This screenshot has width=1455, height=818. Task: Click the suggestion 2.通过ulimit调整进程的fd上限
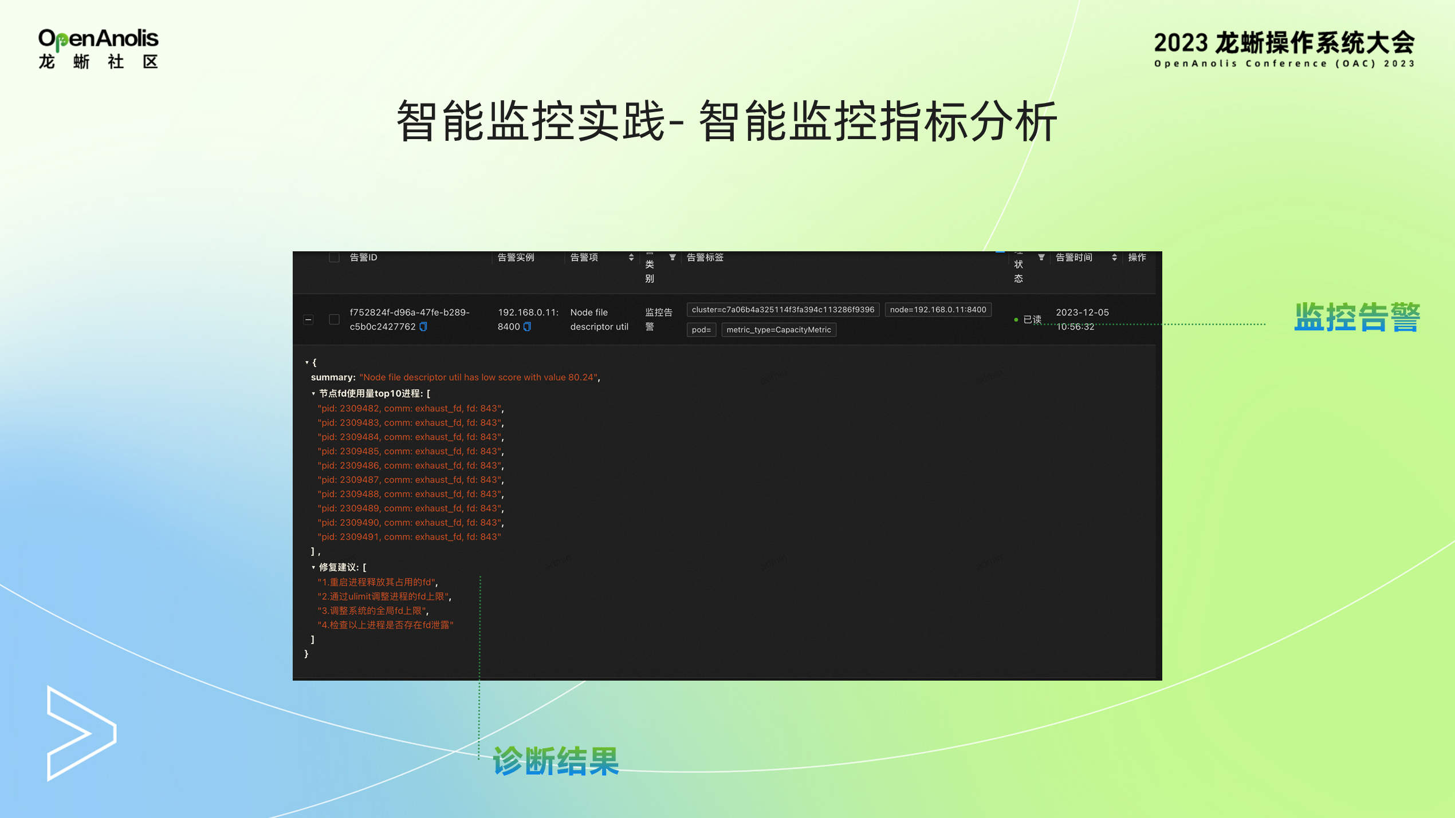pos(384,596)
